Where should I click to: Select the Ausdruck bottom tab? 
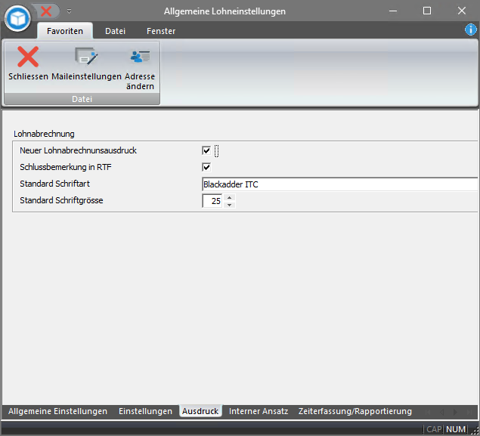point(200,411)
